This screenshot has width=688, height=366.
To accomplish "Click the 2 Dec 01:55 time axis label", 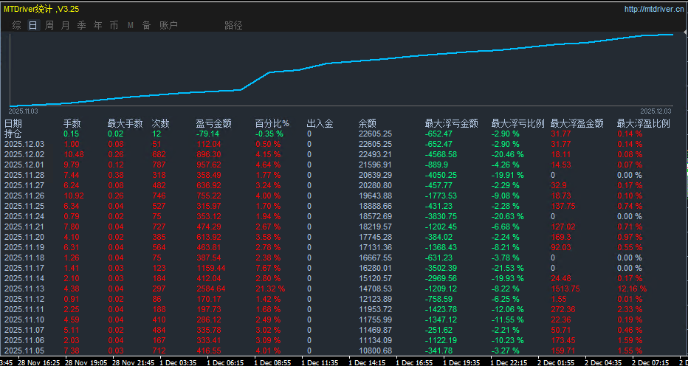I will click(555, 362).
